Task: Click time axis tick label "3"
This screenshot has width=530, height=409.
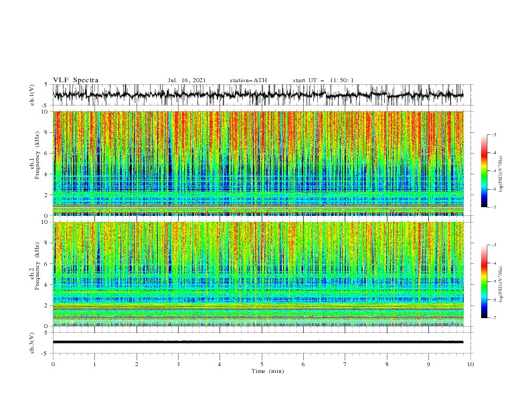Action: click(178, 364)
